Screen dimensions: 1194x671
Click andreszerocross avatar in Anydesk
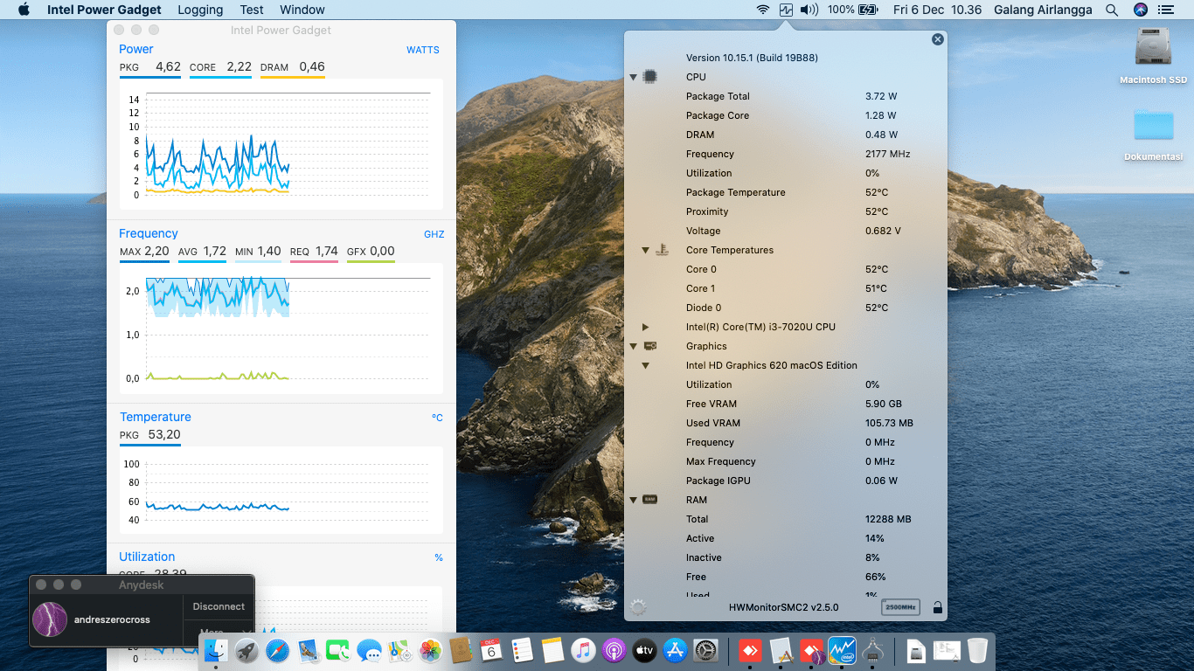pyautogui.click(x=49, y=619)
